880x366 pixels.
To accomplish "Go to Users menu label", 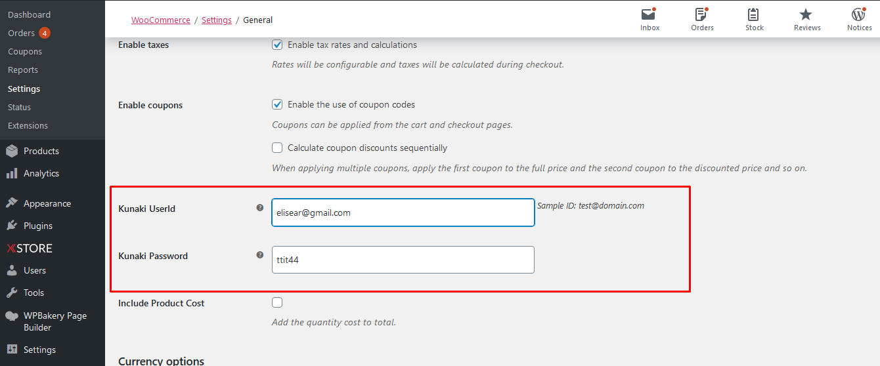I will (x=35, y=270).
